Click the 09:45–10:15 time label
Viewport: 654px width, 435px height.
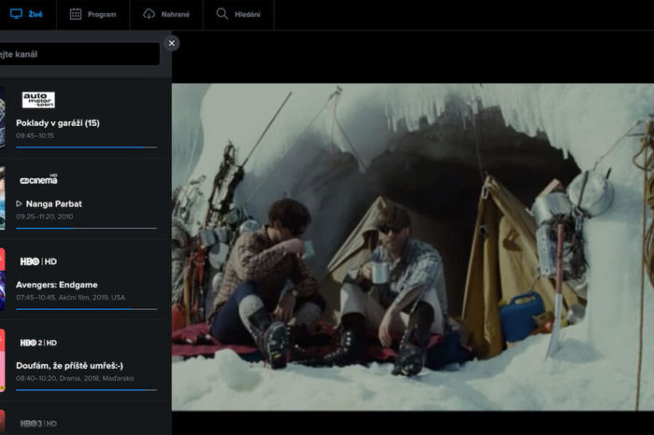pyautogui.click(x=36, y=135)
